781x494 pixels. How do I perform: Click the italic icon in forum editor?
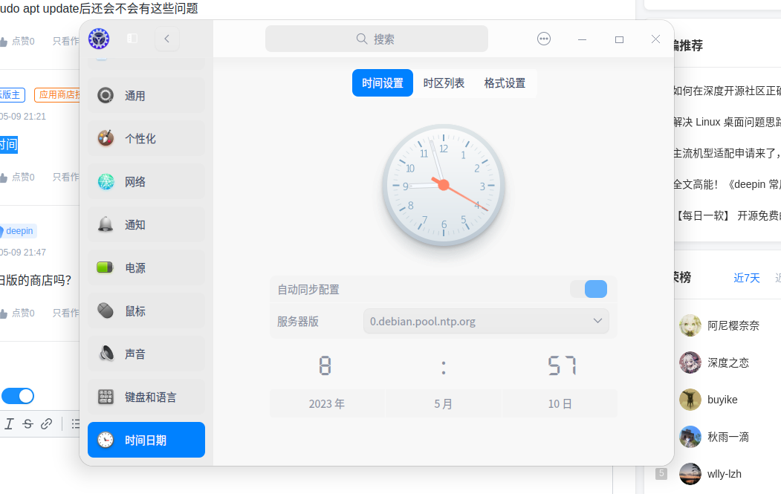tap(9, 423)
